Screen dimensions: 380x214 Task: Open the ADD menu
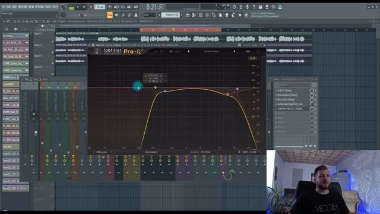(x=14, y=7)
